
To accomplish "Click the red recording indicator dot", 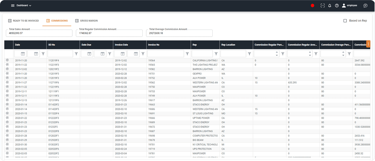I will click(312, 6).
